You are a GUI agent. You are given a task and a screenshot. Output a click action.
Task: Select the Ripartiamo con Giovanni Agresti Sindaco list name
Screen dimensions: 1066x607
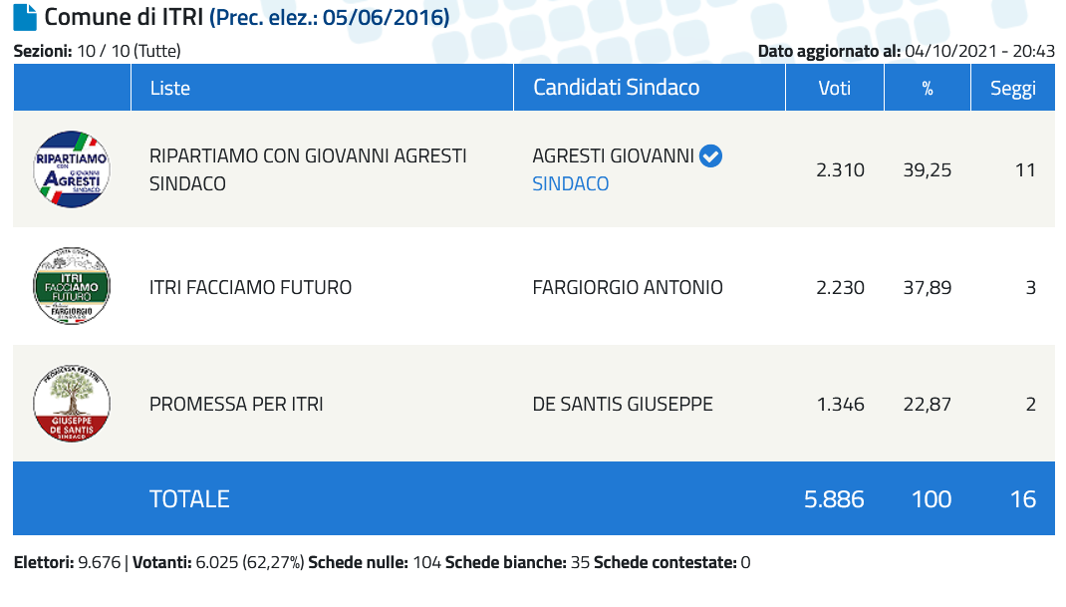coord(308,169)
